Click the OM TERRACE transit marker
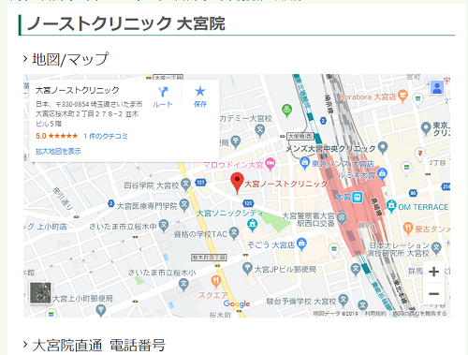Screen dimensions: 468x355 pos(390,206)
